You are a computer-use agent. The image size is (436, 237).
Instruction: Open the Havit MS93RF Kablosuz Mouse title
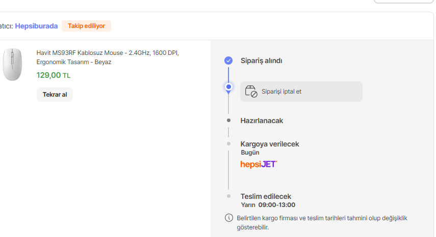pyautogui.click(x=108, y=57)
